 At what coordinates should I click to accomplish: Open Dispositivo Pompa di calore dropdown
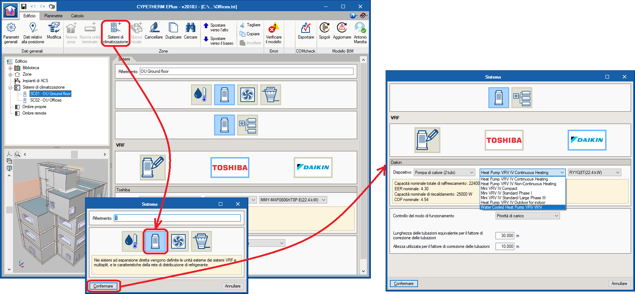pos(445,173)
